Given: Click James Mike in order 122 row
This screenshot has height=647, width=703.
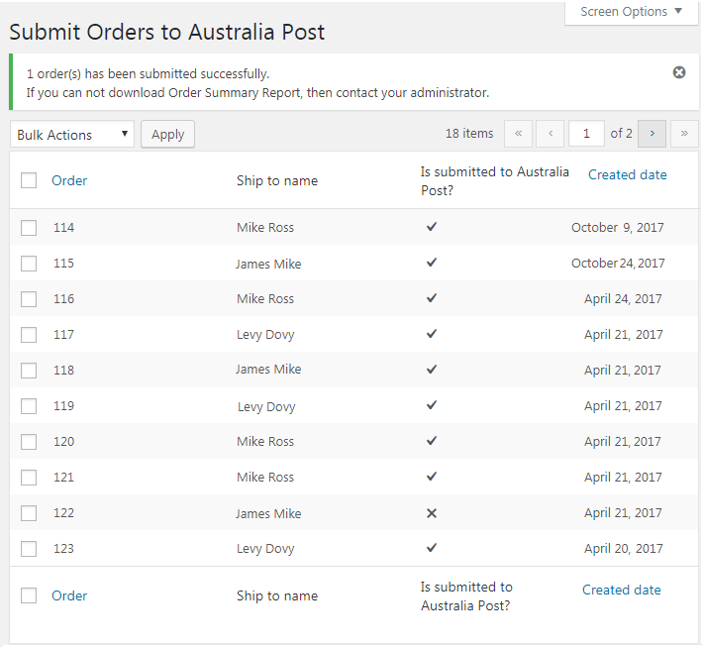Looking at the screenshot, I should 268,514.
